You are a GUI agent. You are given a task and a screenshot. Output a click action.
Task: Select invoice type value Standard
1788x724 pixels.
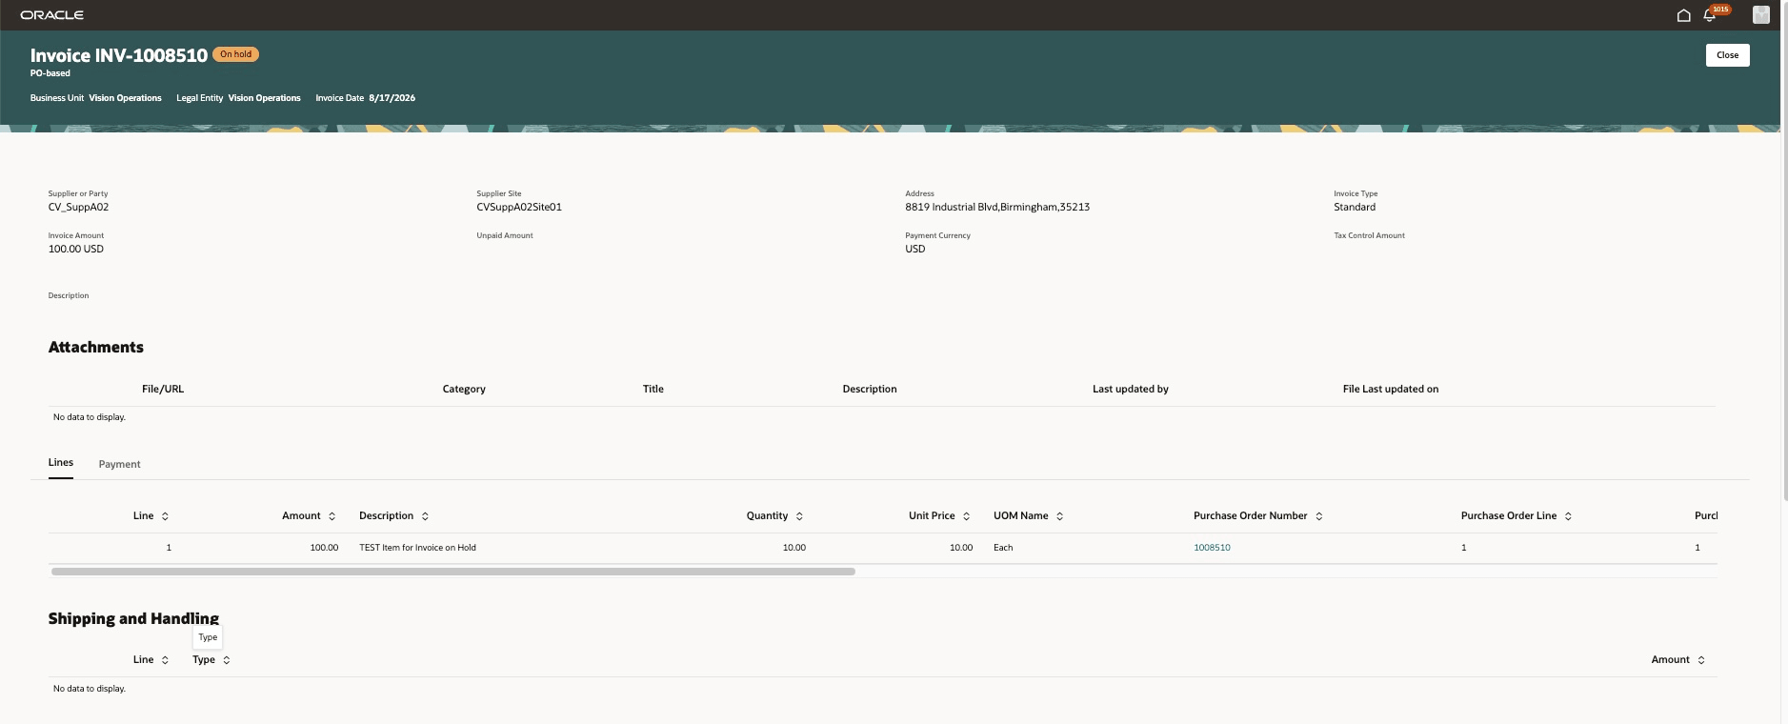(1355, 208)
